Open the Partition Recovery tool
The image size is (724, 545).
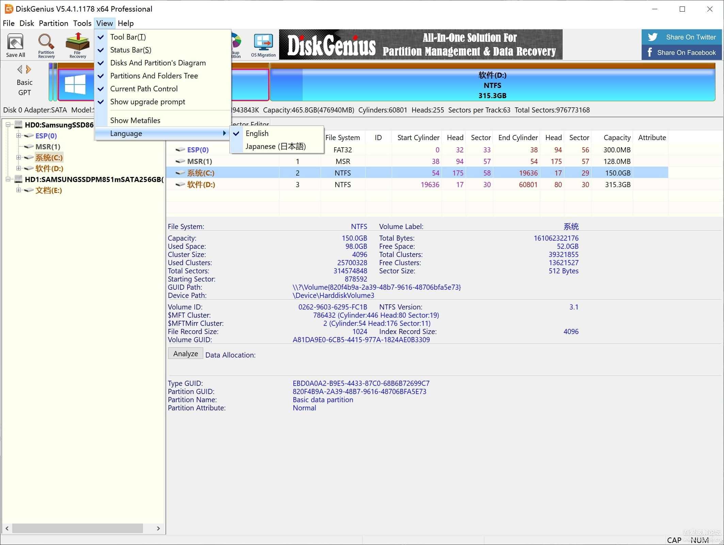[x=46, y=45]
